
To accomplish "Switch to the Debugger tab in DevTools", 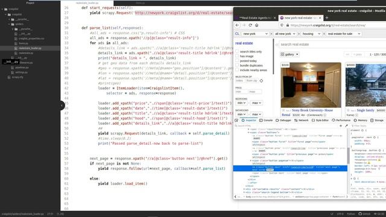I will (x=283, y=121).
